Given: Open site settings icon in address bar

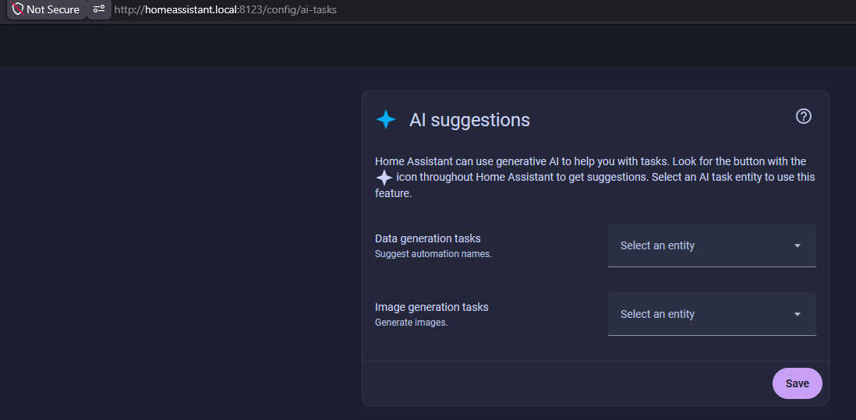Looking at the screenshot, I should coord(99,9).
